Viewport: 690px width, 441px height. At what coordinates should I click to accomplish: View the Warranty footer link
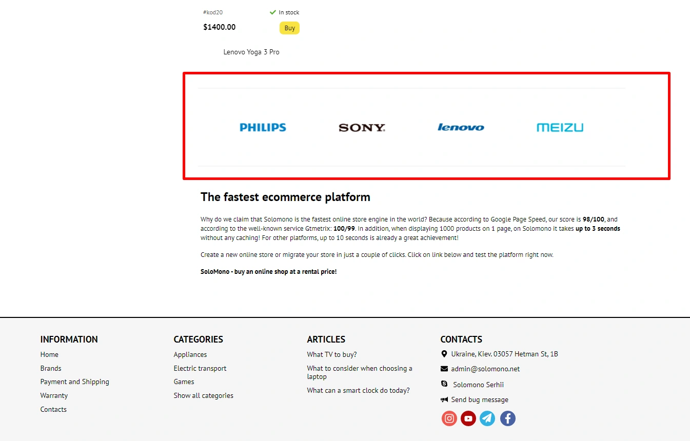tap(54, 396)
